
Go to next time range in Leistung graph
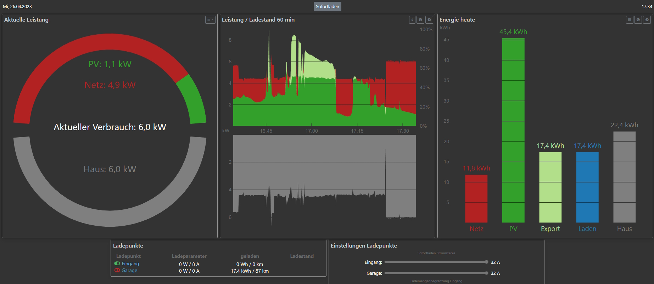pyautogui.click(x=429, y=20)
